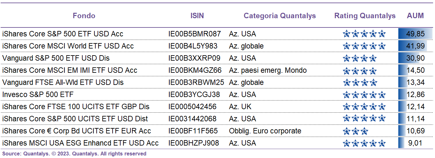This screenshot has width=435, height=158.
Task: Select ISIN IE00B5BMR087
Action: point(195,34)
